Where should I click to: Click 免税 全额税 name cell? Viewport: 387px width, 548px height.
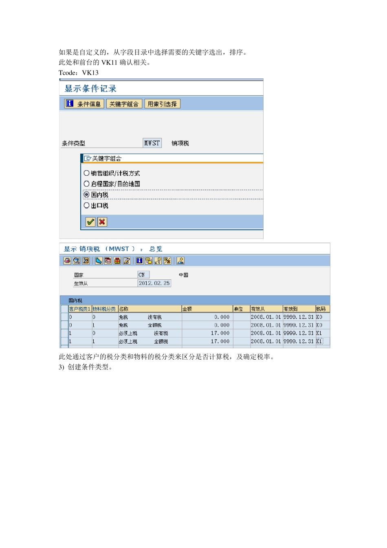click(150, 325)
